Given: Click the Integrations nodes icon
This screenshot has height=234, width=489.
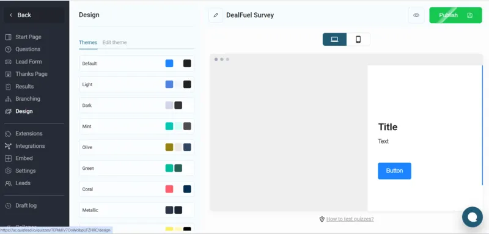Looking at the screenshot, I should click(9, 146).
